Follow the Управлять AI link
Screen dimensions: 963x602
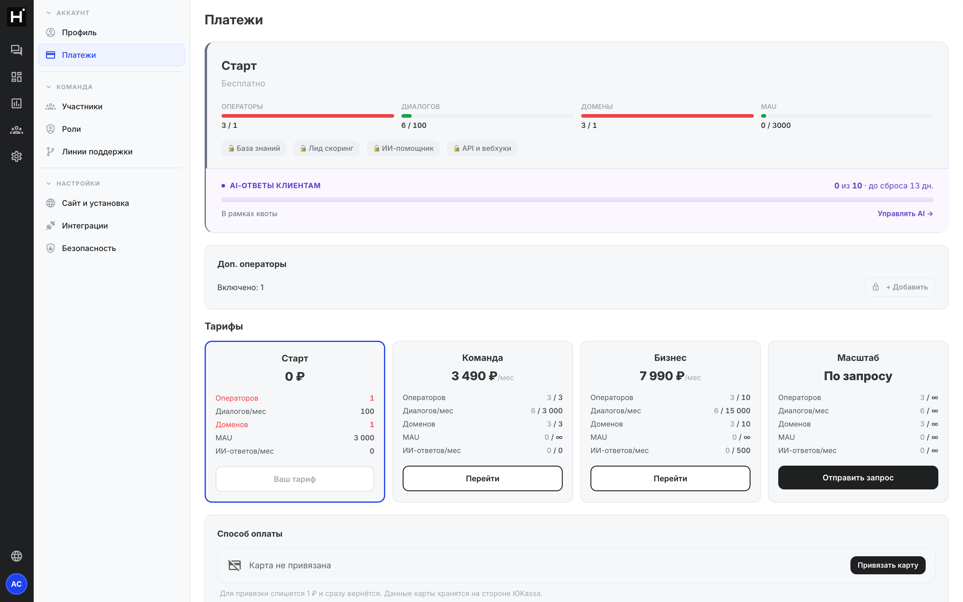point(905,214)
